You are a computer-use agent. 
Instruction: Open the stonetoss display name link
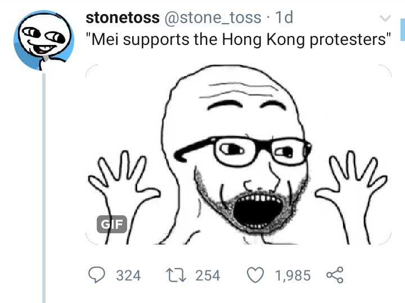[123, 17]
